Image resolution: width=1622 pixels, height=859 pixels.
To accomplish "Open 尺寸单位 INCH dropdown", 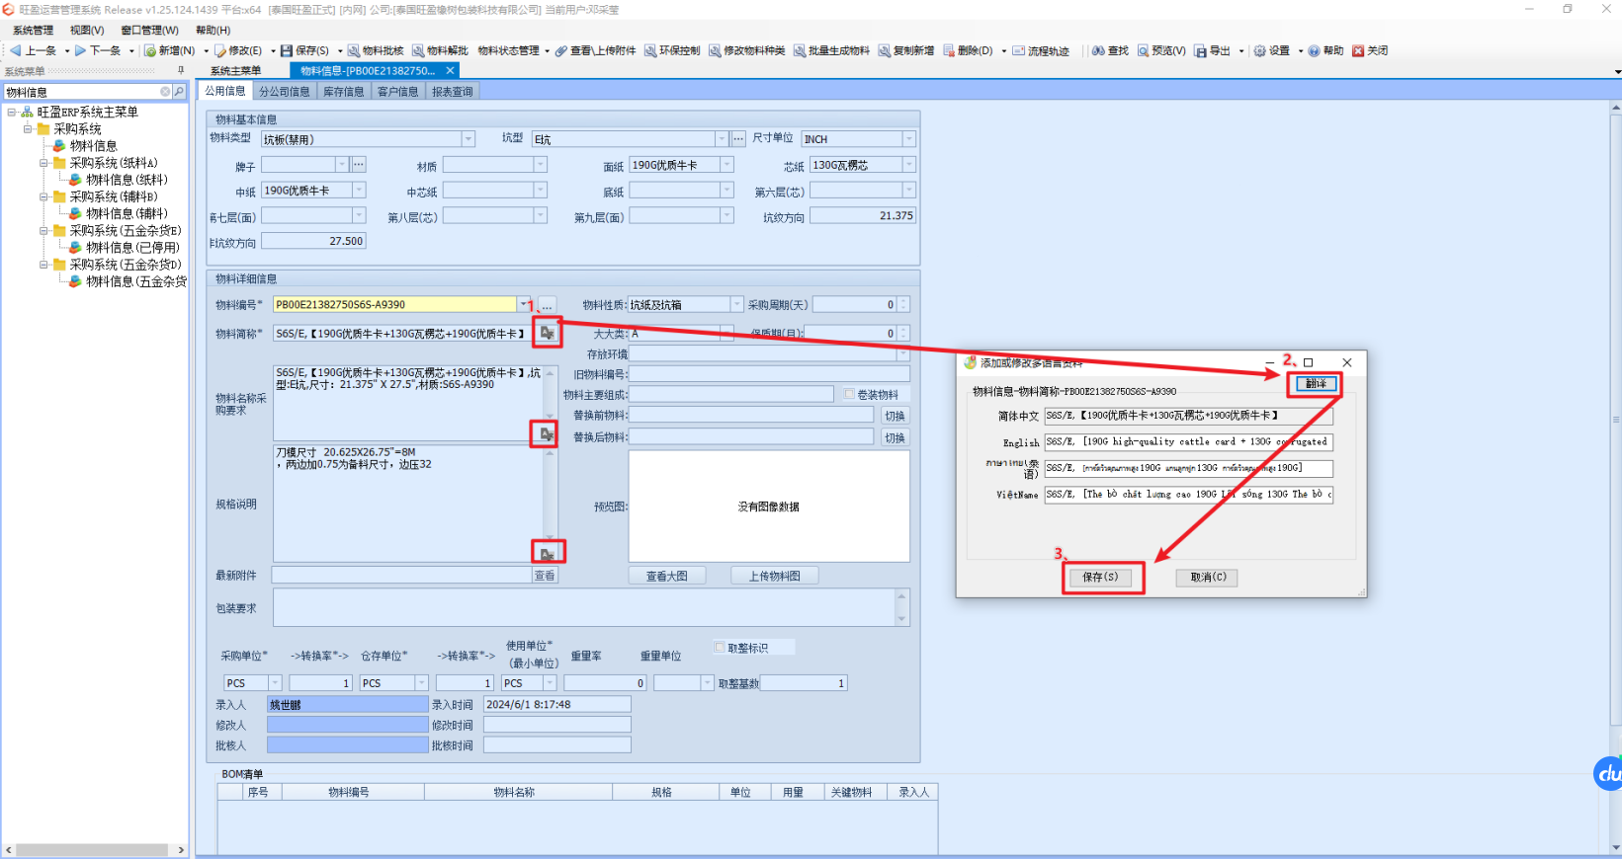I will tap(909, 139).
